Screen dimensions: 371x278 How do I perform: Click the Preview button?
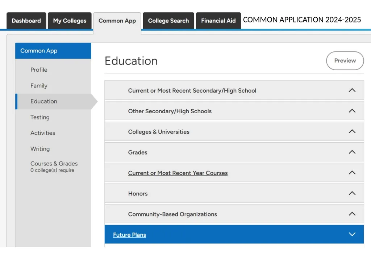tap(345, 61)
